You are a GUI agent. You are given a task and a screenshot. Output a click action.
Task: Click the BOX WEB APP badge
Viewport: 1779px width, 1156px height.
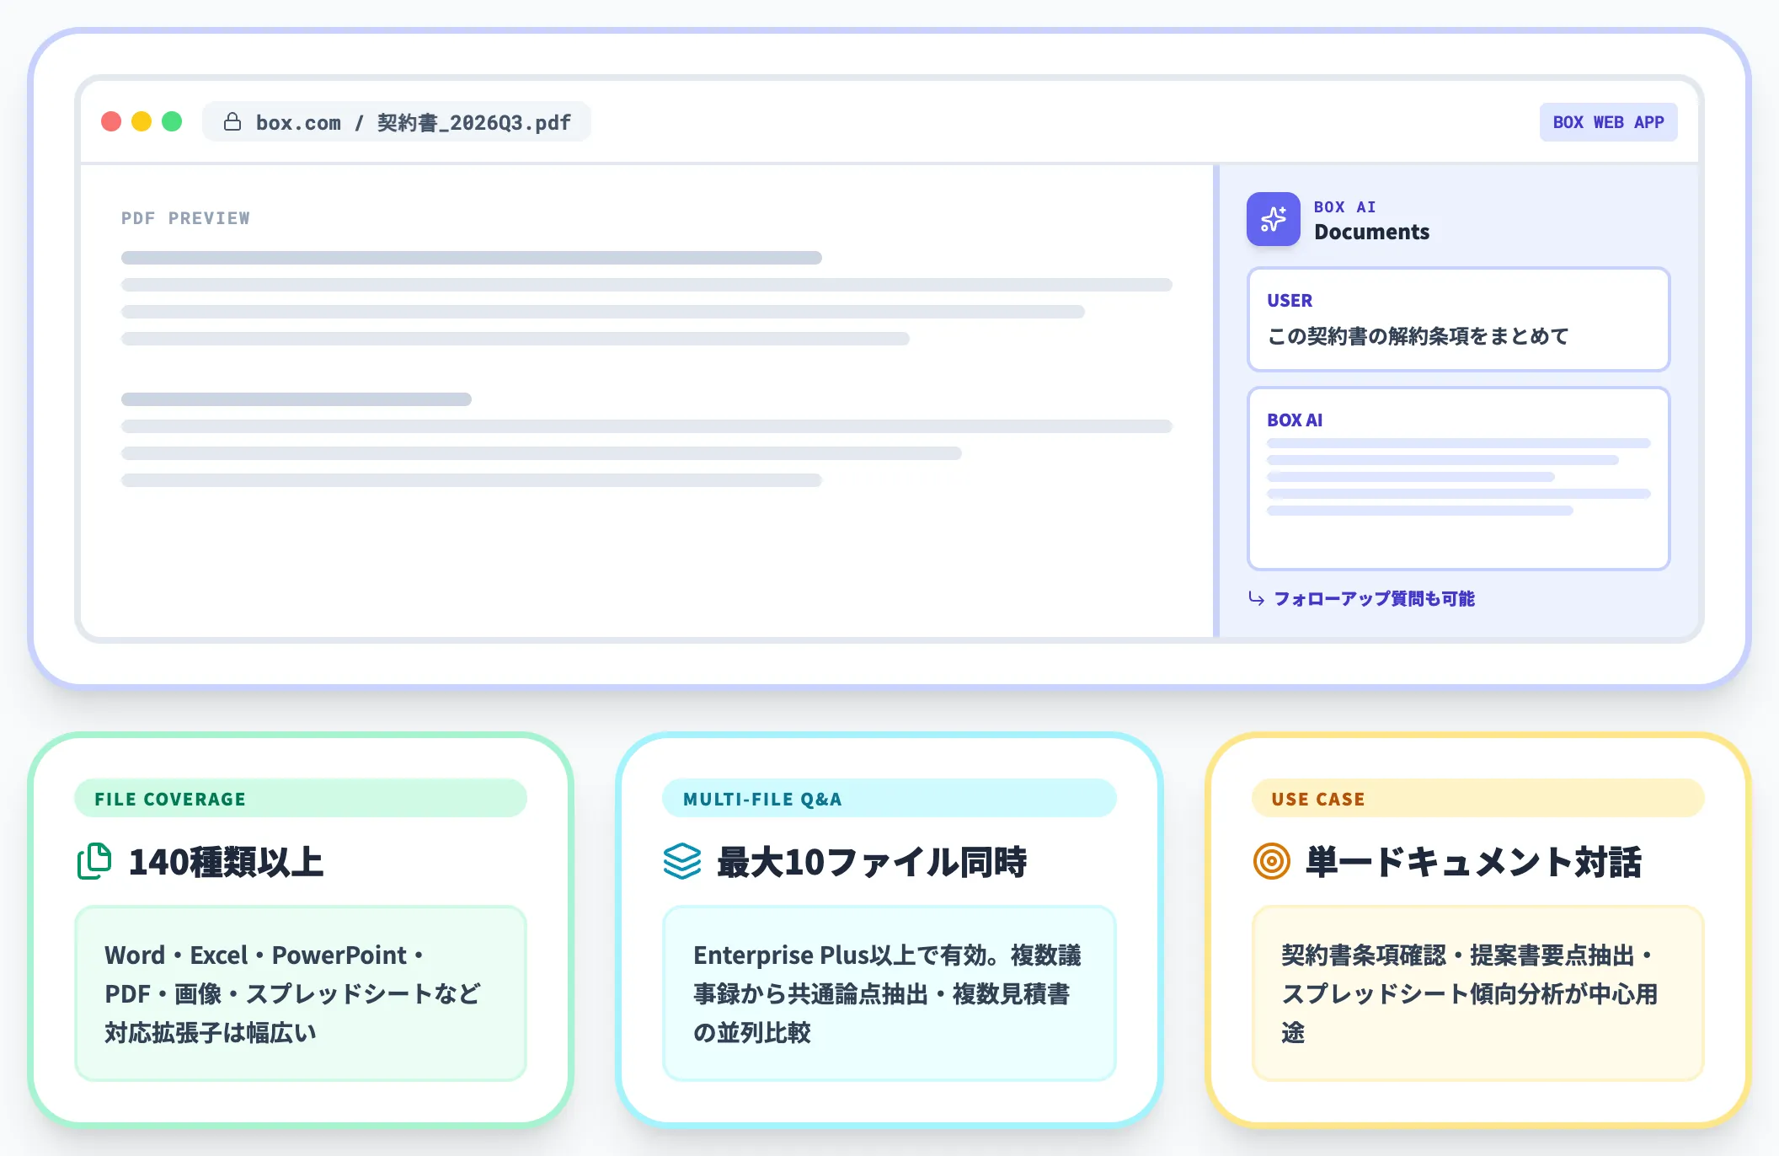[x=1608, y=122]
